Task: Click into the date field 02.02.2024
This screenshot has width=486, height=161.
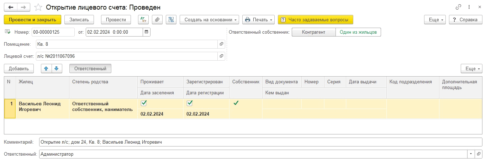Action: [114, 32]
